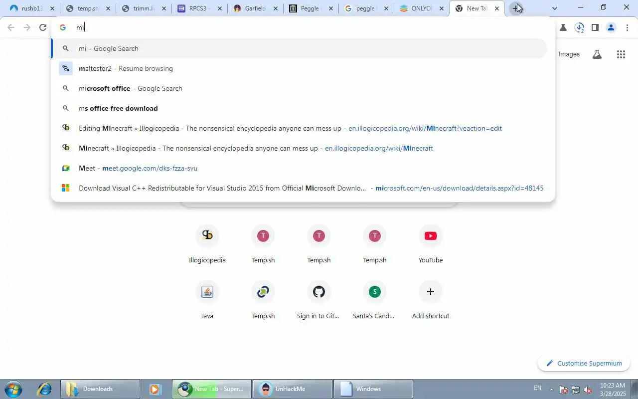Switch to the first temp.sh tab
The image size is (638, 399).
tap(88, 8)
